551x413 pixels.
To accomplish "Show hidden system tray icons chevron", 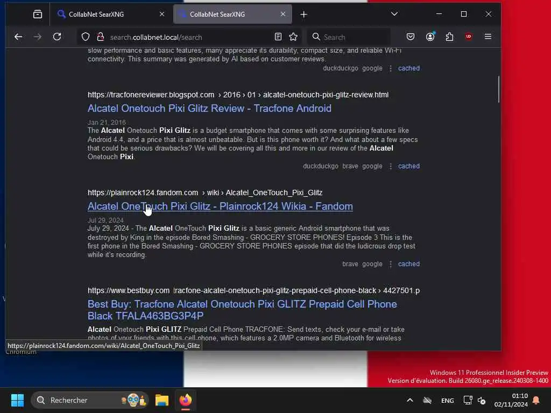I will (409, 400).
